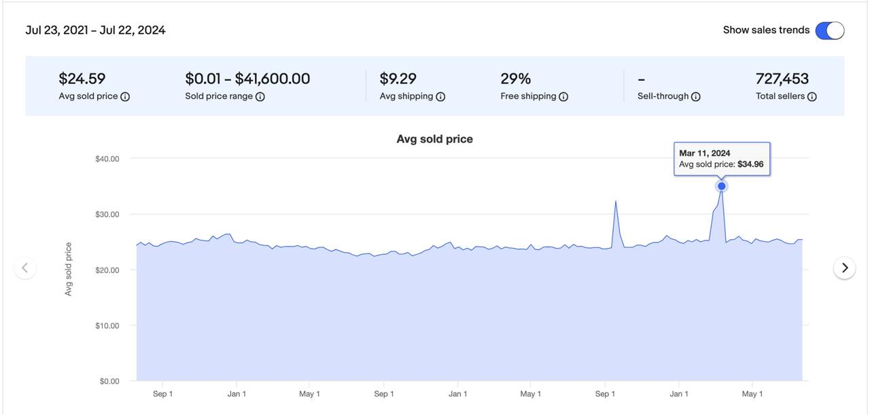Click the Avg sold price chart title
This screenshot has width=870, height=415.
(x=435, y=139)
